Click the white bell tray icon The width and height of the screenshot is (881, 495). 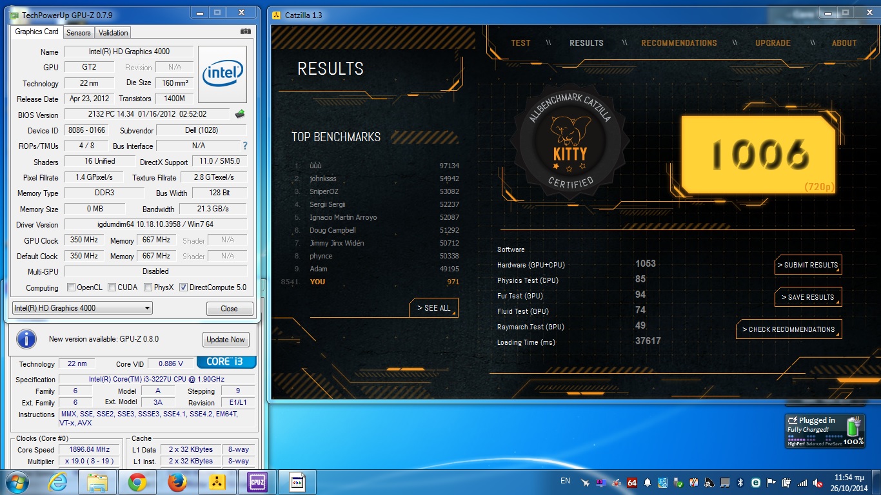tap(648, 482)
